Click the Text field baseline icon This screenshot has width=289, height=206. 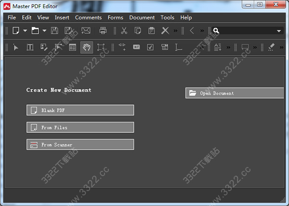(178, 47)
